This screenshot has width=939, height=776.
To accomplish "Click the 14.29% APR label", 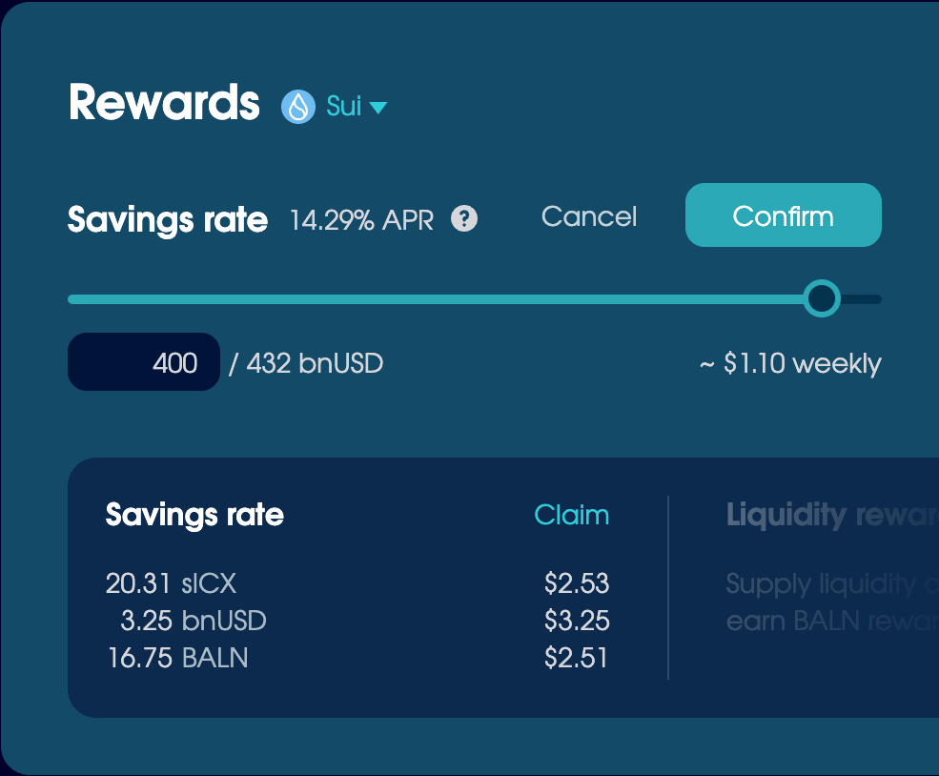I will pos(361,220).
